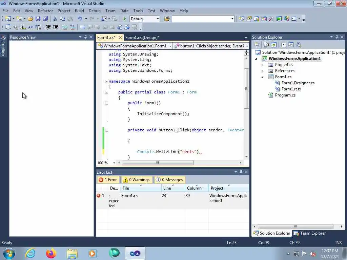Click the Add New Item toolbar icon
The width and height of the screenshot is (347, 260).
[19, 19]
